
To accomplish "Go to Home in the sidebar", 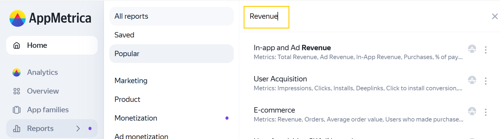I will (52, 45).
